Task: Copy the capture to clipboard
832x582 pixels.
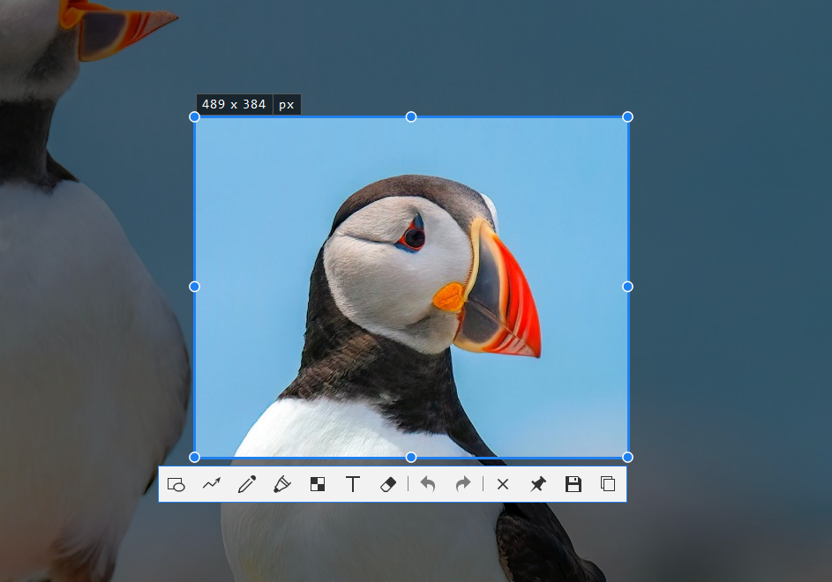Action: coord(608,484)
